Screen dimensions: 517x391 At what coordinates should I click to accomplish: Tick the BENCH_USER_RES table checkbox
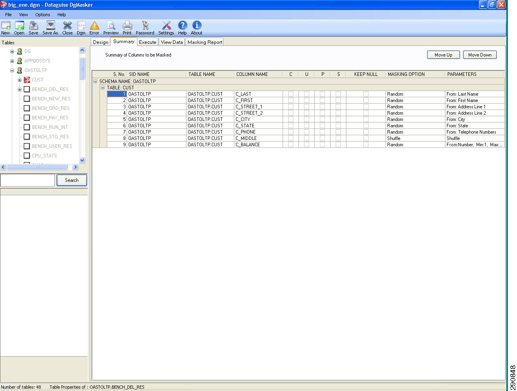click(27, 146)
